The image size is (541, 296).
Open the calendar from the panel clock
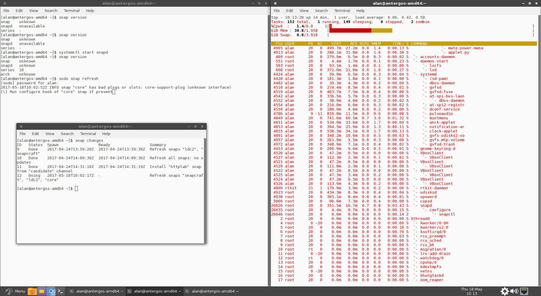[x=471, y=291]
